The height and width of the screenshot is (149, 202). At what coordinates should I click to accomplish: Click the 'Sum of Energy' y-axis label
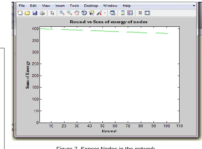click(28, 75)
